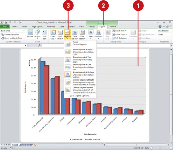Image resolution: width=173 pixels, height=150 pixels.
Task: Click Reset to Match Style
Action: pyautogui.click(x=12, y=38)
